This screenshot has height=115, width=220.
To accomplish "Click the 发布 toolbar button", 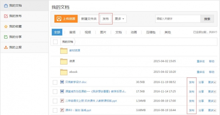I will tap(106, 19).
